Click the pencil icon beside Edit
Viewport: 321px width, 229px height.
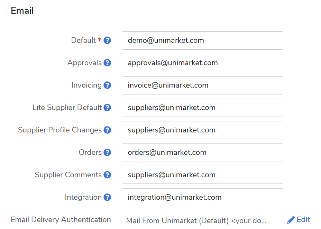[x=291, y=220]
